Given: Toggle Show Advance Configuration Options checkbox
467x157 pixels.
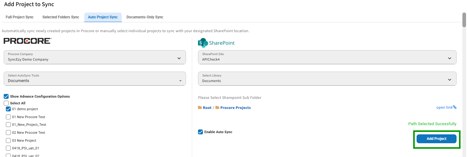Looking at the screenshot, I should [6, 96].
